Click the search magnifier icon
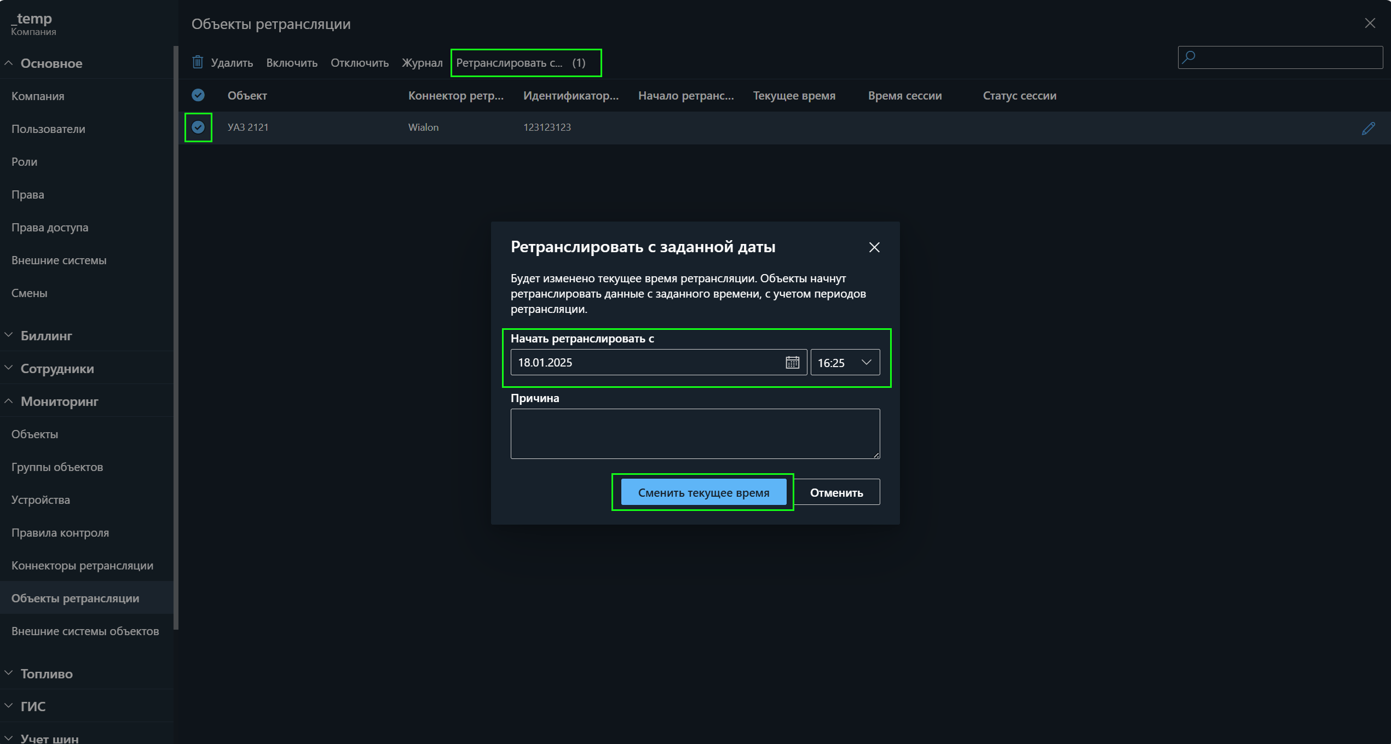 tap(1188, 57)
